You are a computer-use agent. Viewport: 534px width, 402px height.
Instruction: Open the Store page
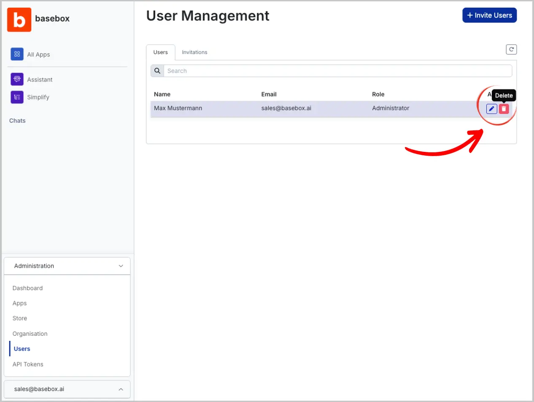tap(20, 318)
